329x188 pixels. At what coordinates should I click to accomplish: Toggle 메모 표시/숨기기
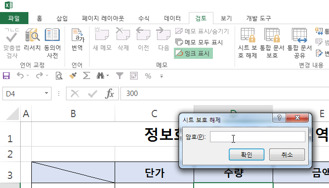tap(202, 31)
